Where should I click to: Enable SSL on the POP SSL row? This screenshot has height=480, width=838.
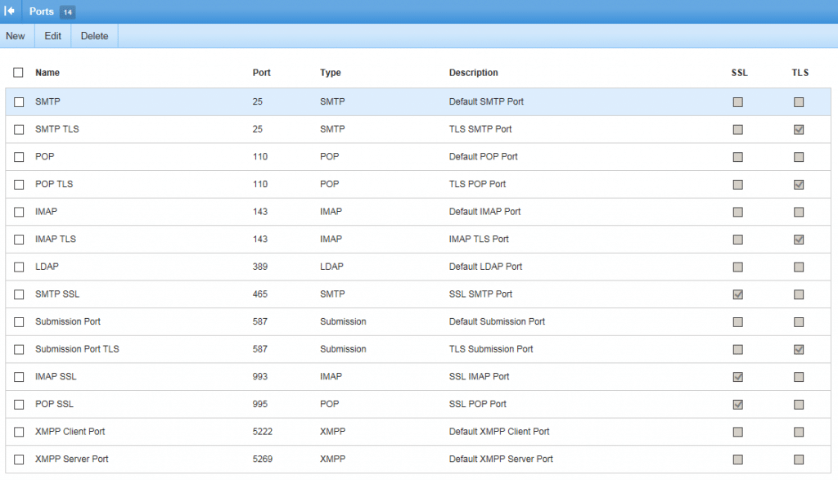(x=737, y=404)
